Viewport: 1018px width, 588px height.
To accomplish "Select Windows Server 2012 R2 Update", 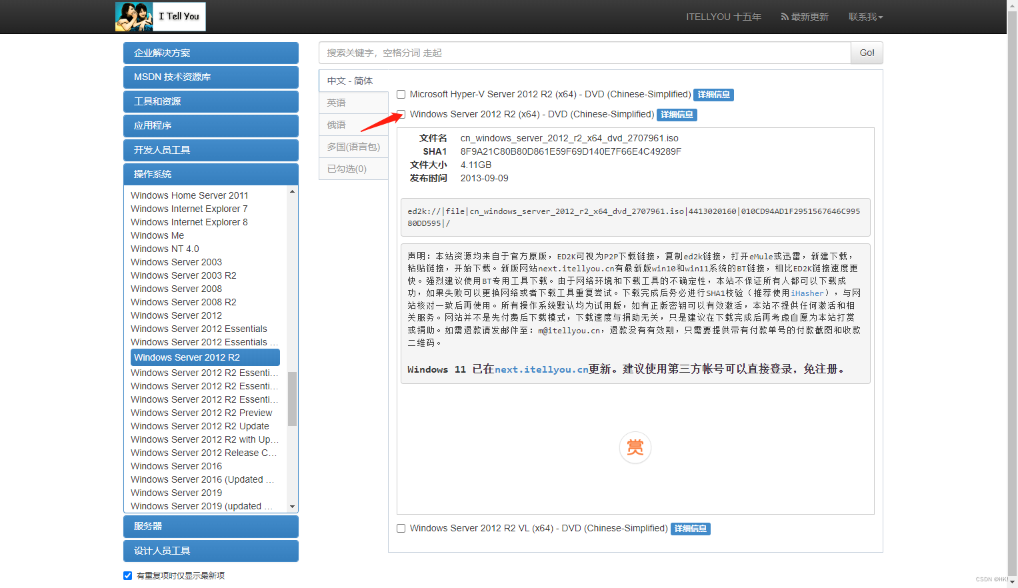I will click(x=200, y=426).
